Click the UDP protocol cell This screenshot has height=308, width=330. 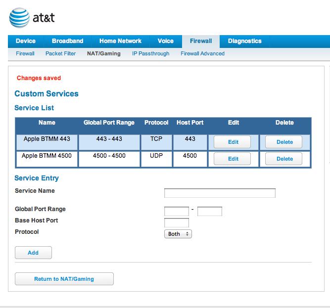tap(156, 159)
